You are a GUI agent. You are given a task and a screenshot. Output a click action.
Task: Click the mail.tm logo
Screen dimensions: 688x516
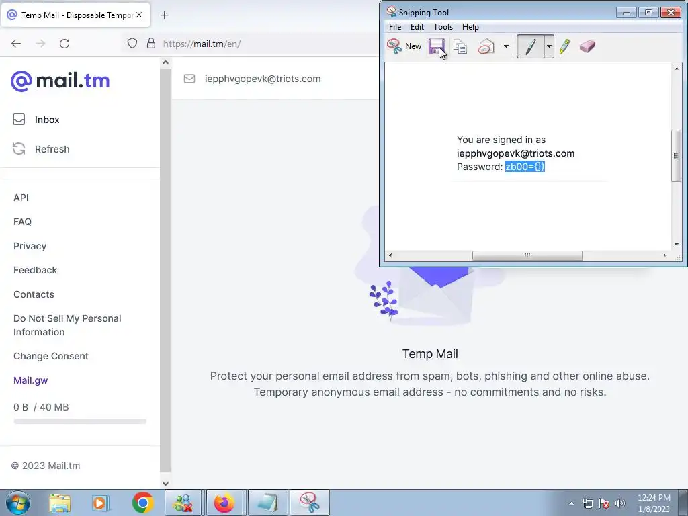click(60, 81)
